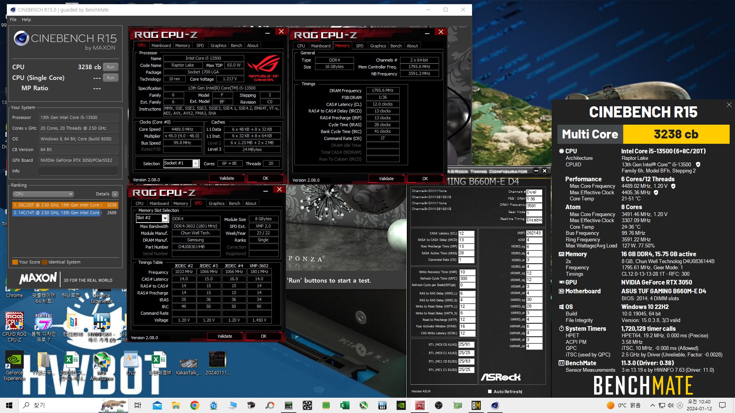Open the Socket #1 selection dropdown
The height and width of the screenshot is (413, 735).
pyautogui.click(x=196, y=164)
